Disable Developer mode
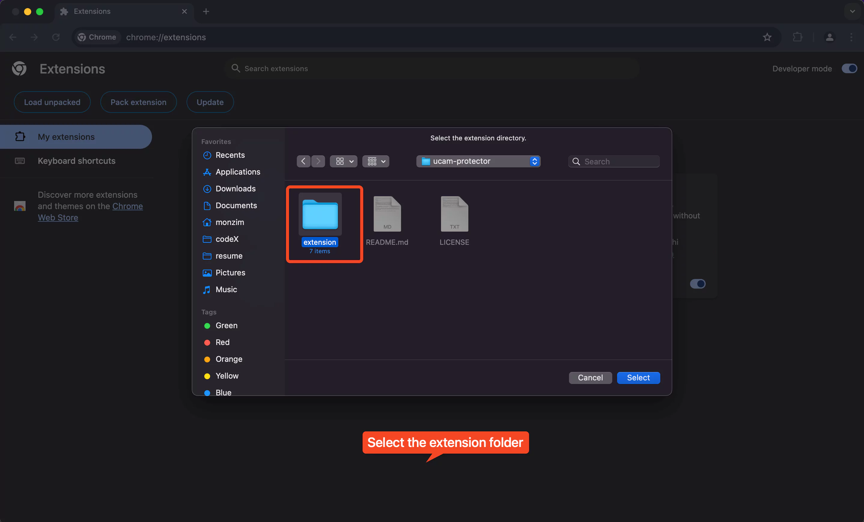The width and height of the screenshot is (864, 522). pyautogui.click(x=849, y=68)
